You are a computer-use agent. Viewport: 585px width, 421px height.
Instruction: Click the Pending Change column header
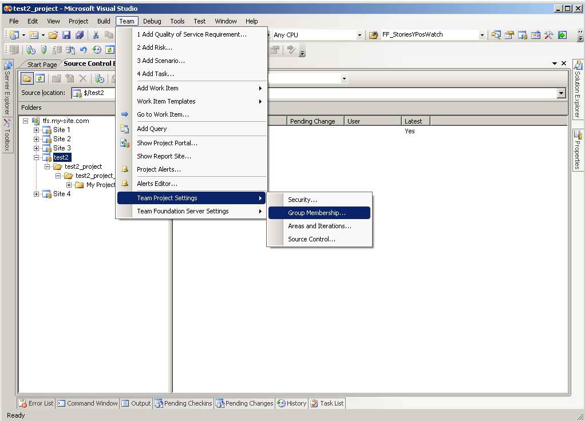(315, 121)
